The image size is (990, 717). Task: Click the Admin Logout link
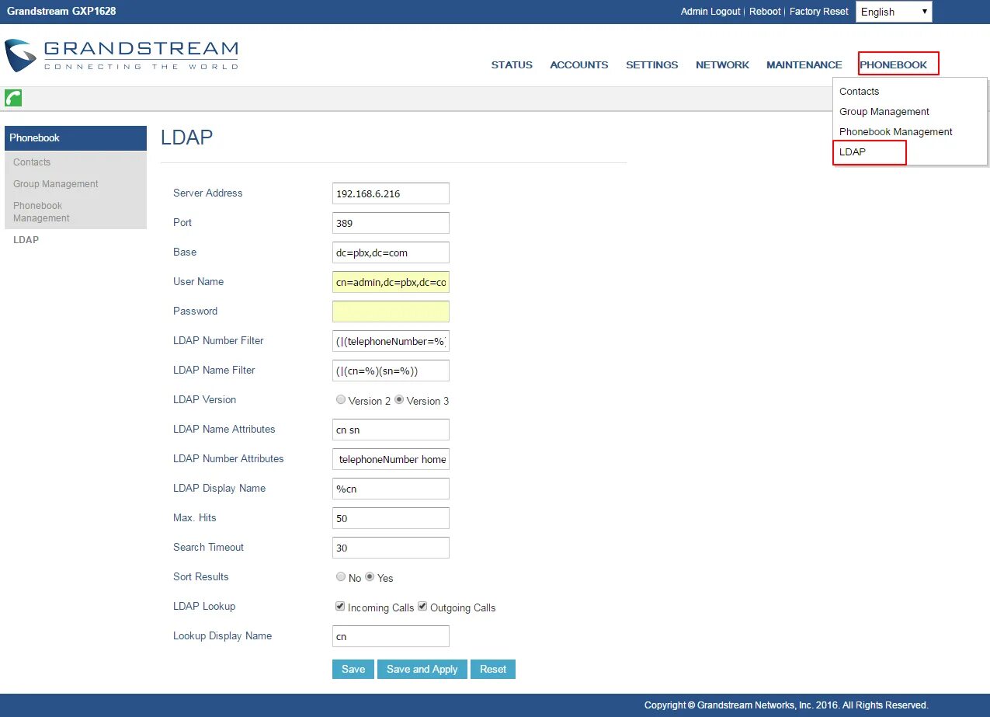click(x=710, y=12)
